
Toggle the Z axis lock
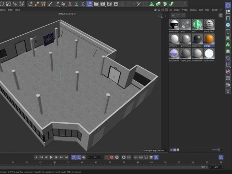pos(83,4)
